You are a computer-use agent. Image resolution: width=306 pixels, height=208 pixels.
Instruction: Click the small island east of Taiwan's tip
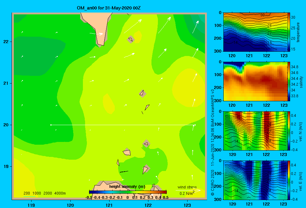131,39
